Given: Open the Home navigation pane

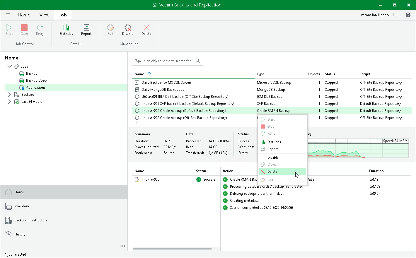Looking at the screenshot, I should pos(64,192).
